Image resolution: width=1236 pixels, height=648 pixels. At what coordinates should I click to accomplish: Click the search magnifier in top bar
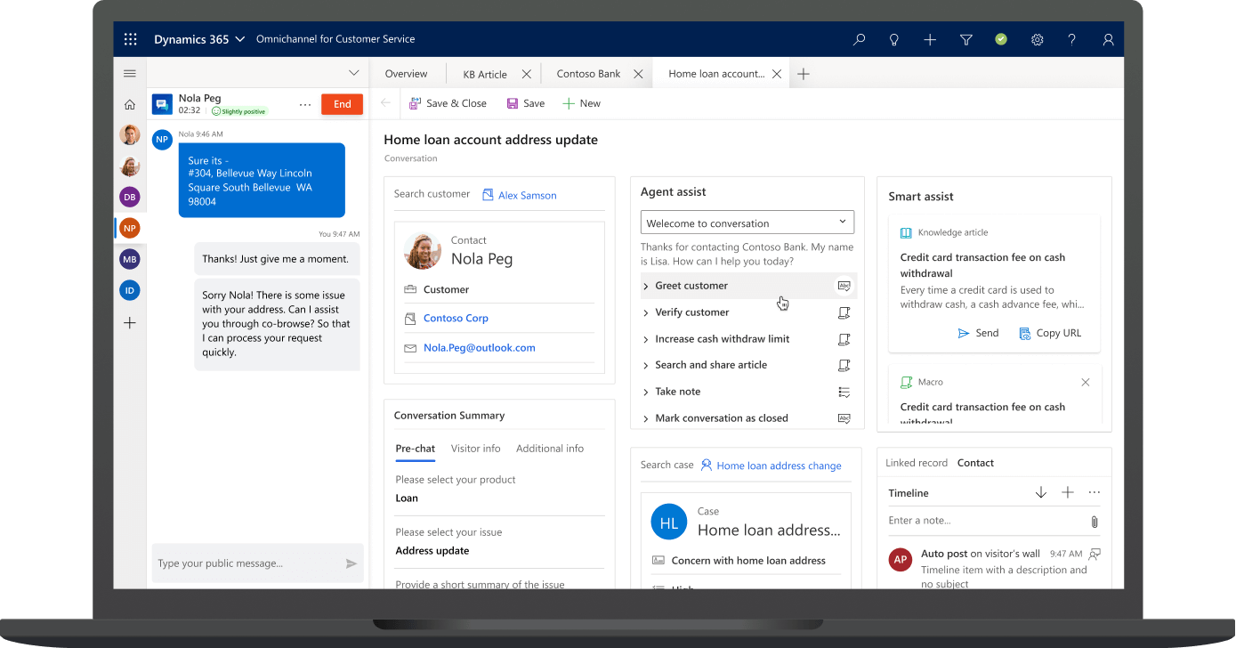point(859,39)
